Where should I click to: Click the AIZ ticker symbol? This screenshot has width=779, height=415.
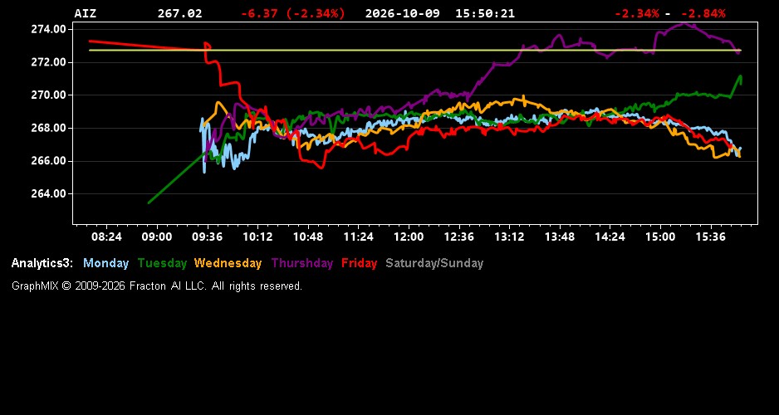click(85, 14)
